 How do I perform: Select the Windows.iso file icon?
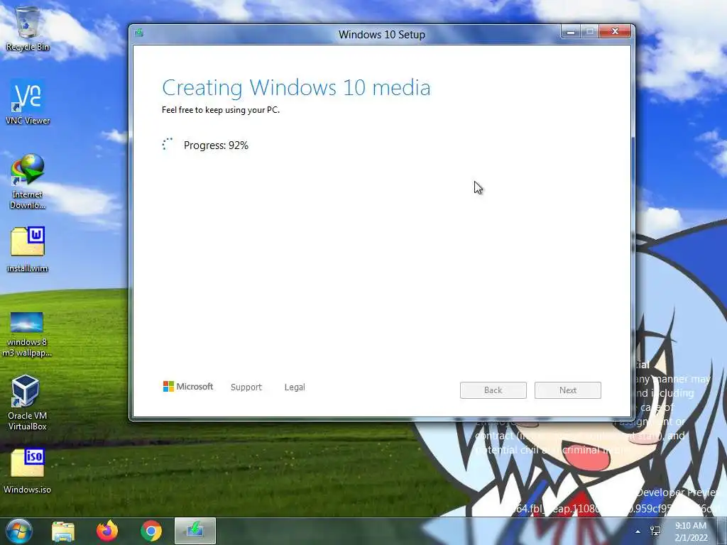coord(28,471)
